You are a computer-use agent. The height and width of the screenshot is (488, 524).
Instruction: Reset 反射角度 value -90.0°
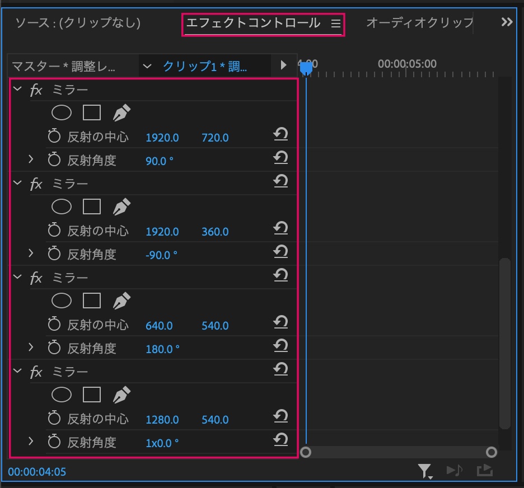280,251
